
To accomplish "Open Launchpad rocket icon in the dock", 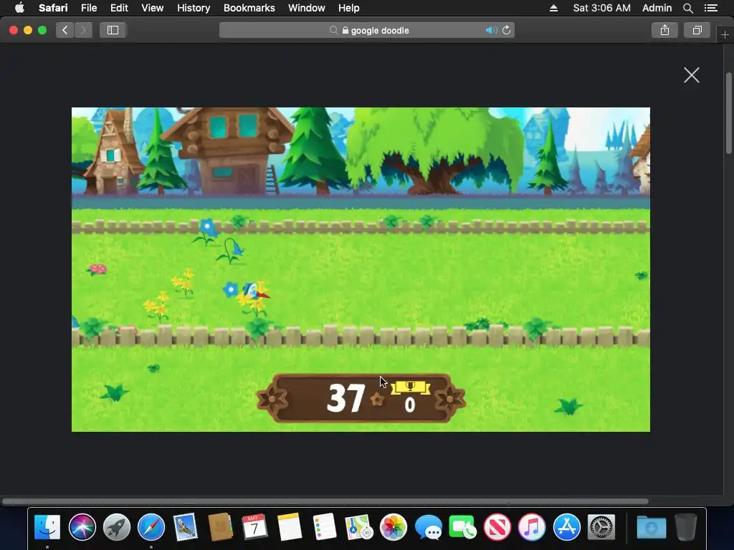I will coord(117,527).
